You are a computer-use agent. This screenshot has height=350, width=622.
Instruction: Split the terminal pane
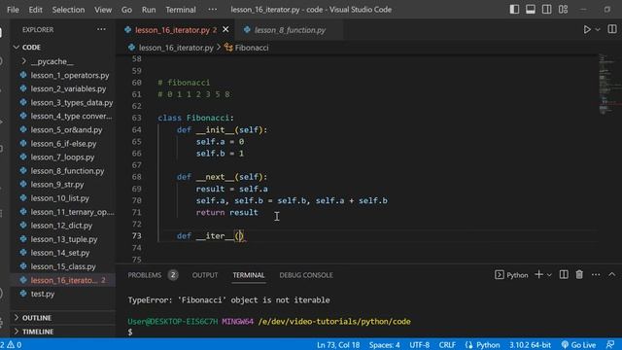pos(564,274)
